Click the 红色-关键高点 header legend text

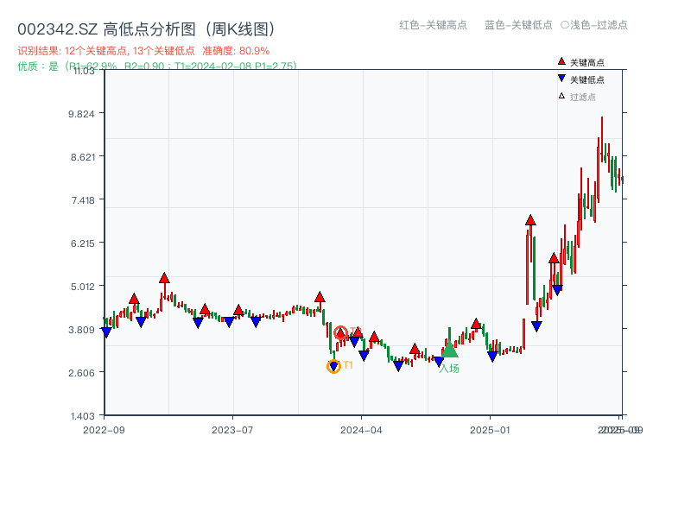tap(434, 25)
